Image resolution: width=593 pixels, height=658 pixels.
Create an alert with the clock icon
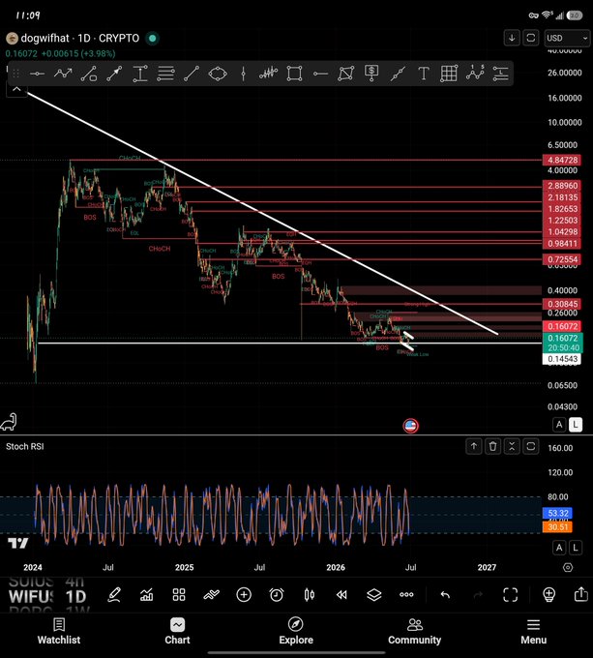[277, 595]
